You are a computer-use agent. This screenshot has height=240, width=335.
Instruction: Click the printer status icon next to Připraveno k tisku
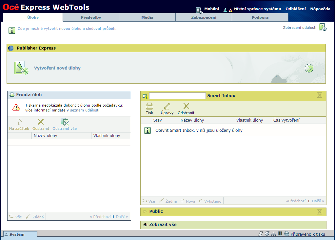(287, 234)
